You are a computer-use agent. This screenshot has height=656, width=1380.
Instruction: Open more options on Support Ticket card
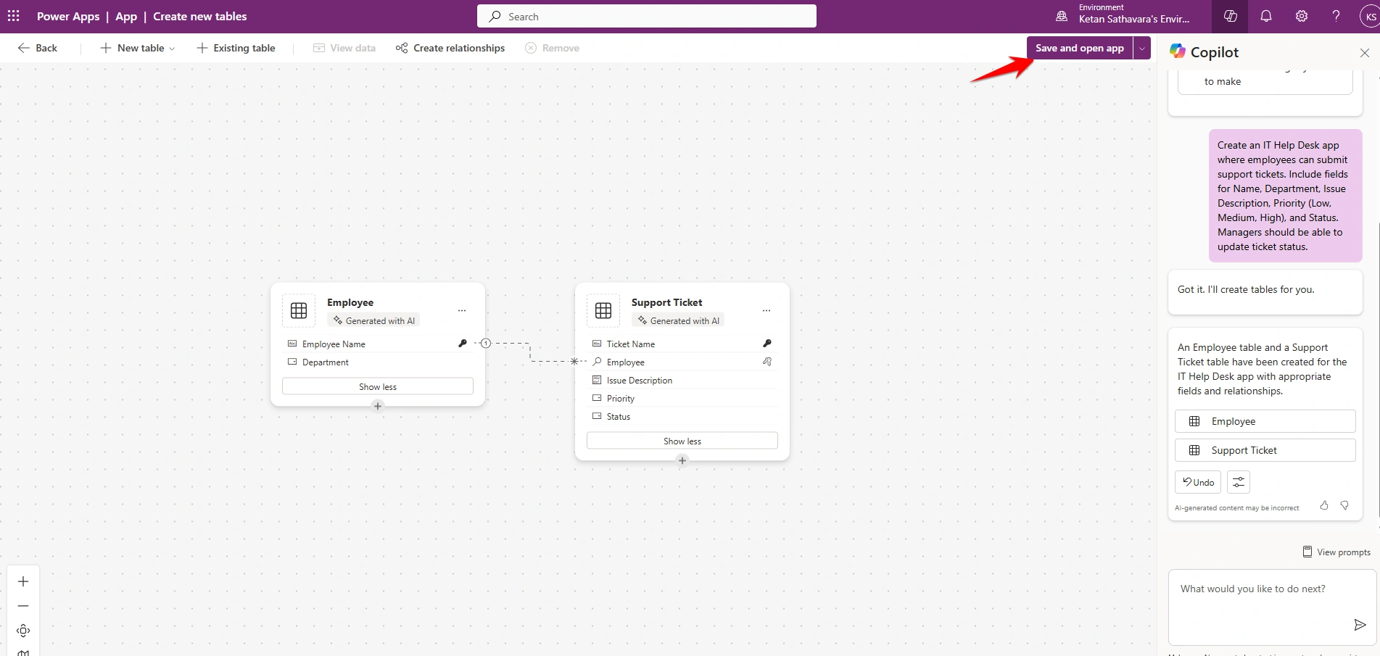tap(767, 310)
